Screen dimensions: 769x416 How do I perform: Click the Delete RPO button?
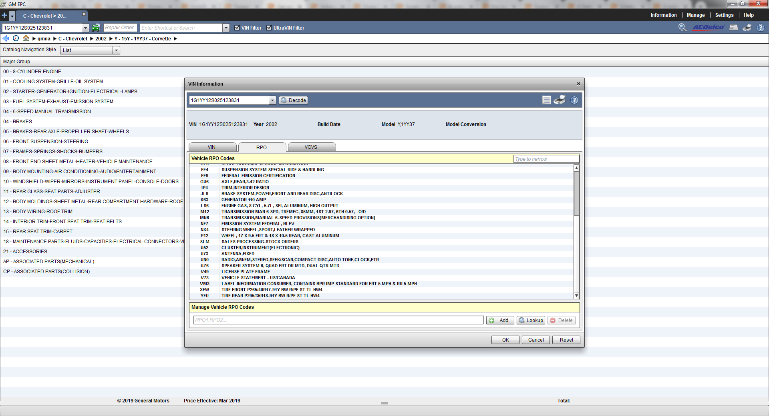pyautogui.click(x=562, y=320)
